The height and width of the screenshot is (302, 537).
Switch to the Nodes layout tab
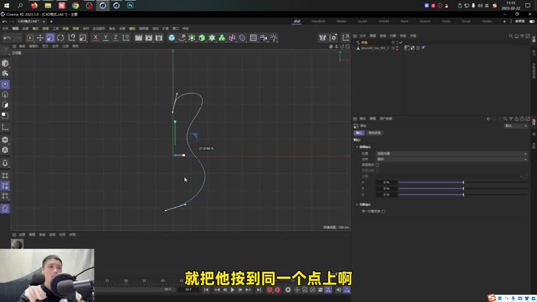point(487,21)
